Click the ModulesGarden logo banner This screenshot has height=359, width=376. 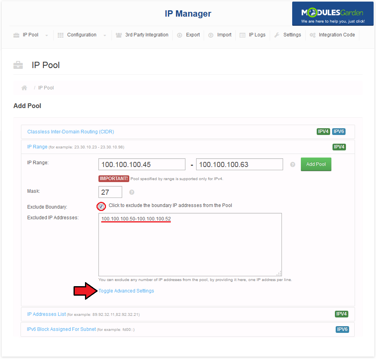point(333,14)
